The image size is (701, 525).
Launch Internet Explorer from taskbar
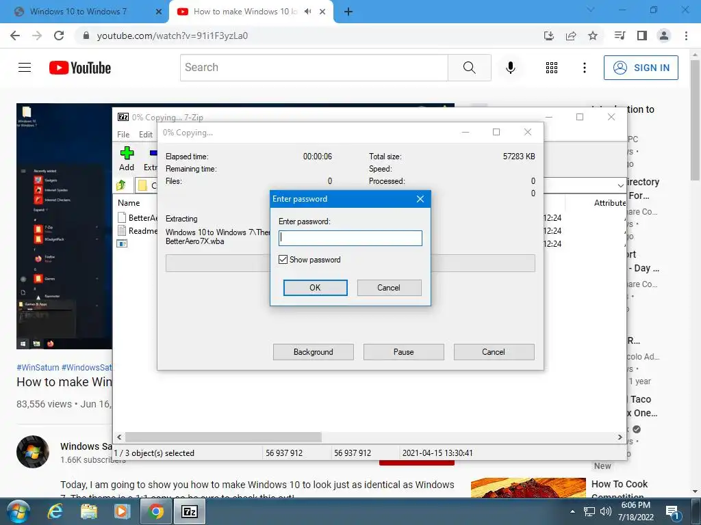tap(55, 511)
